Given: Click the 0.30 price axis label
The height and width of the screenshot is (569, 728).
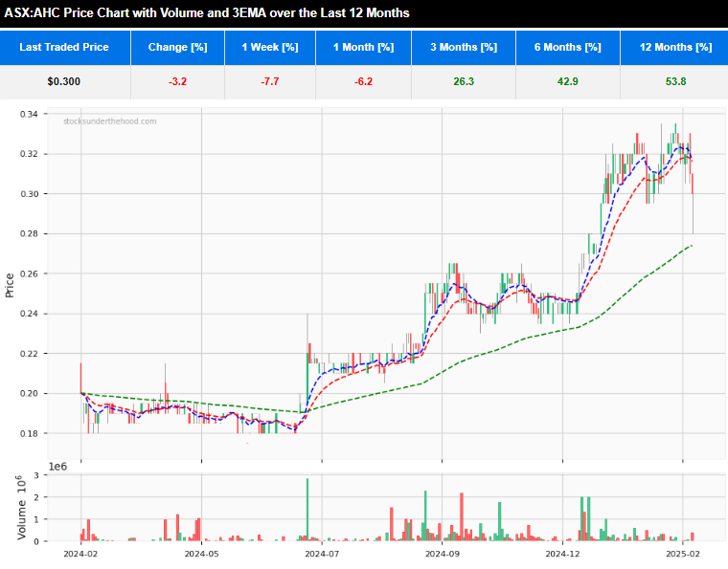Looking at the screenshot, I should coord(29,194).
